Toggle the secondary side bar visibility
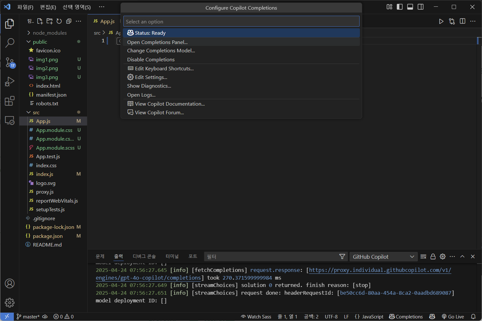Viewport: 482px width, 321px height. [x=420, y=7]
